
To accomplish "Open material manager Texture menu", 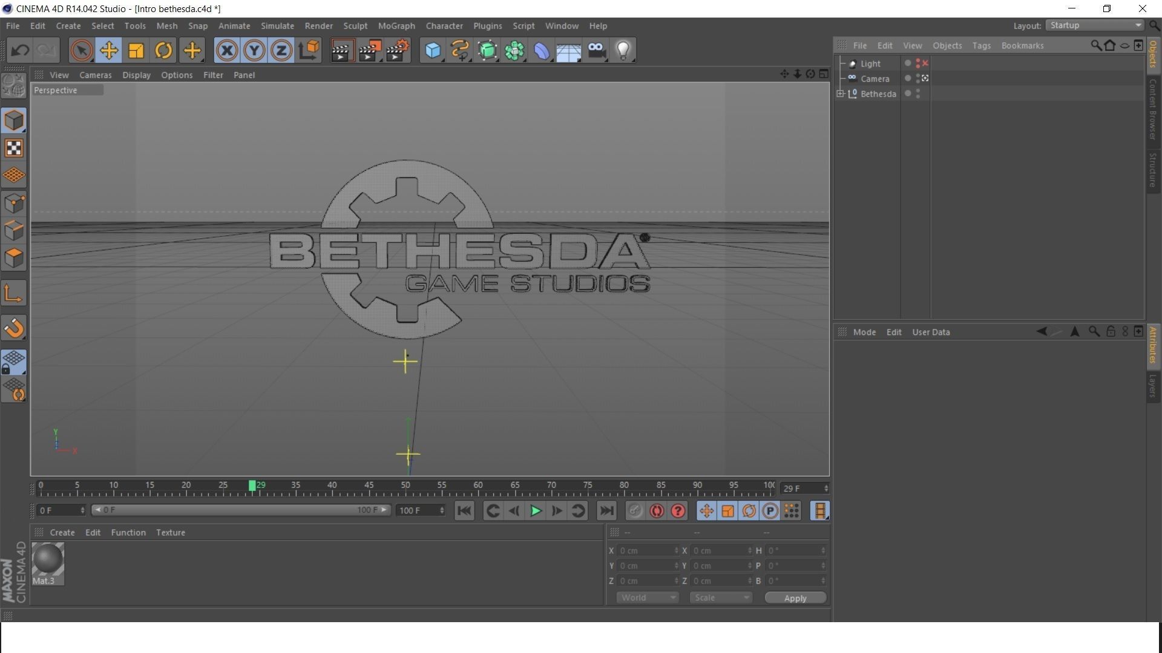I will [171, 533].
